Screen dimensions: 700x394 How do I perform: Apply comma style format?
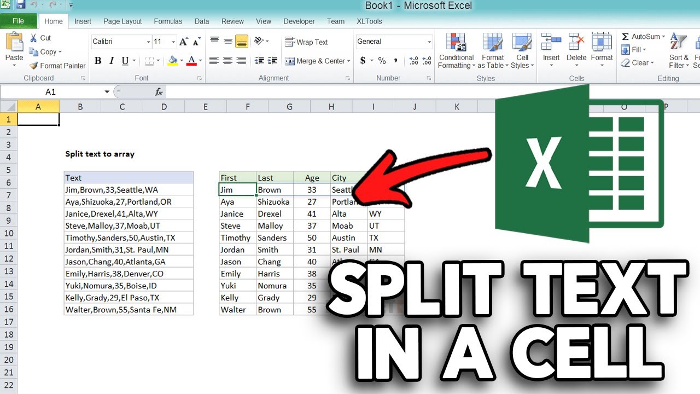click(395, 61)
